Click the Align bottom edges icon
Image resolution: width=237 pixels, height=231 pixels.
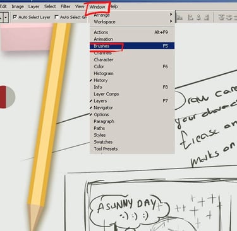pos(179,18)
